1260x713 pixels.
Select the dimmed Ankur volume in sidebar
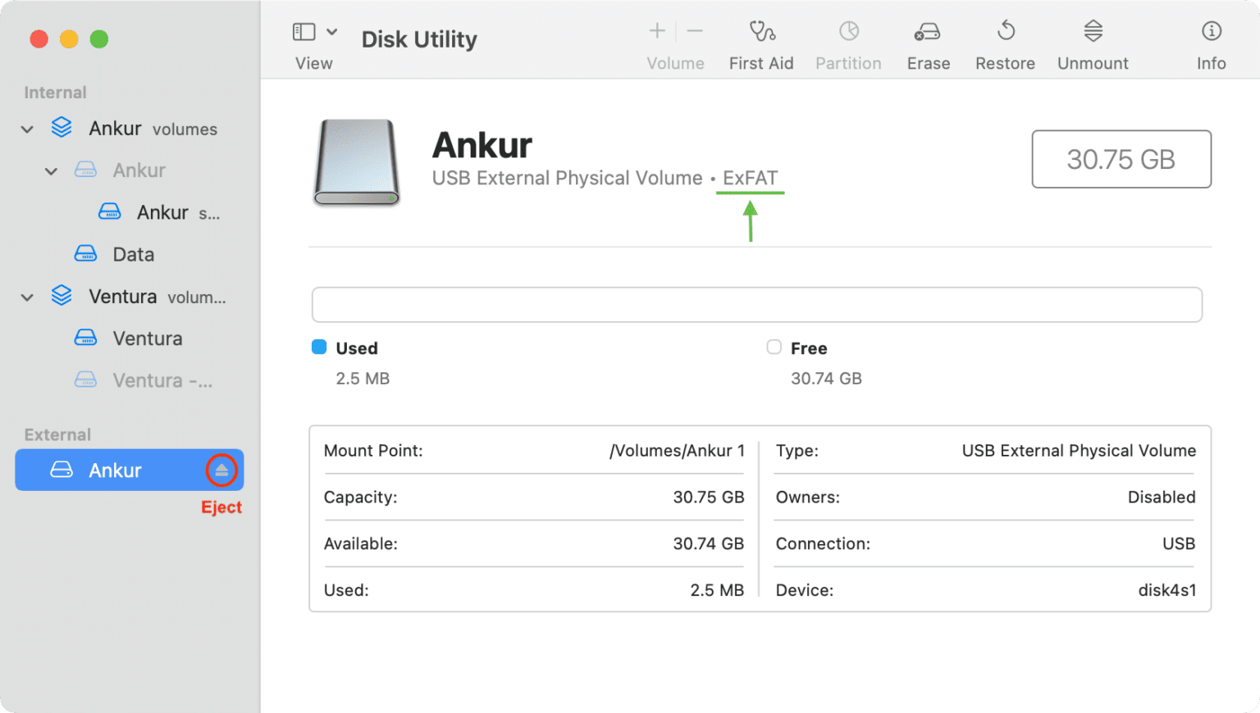pyautogui.click(x=130, y=170)
